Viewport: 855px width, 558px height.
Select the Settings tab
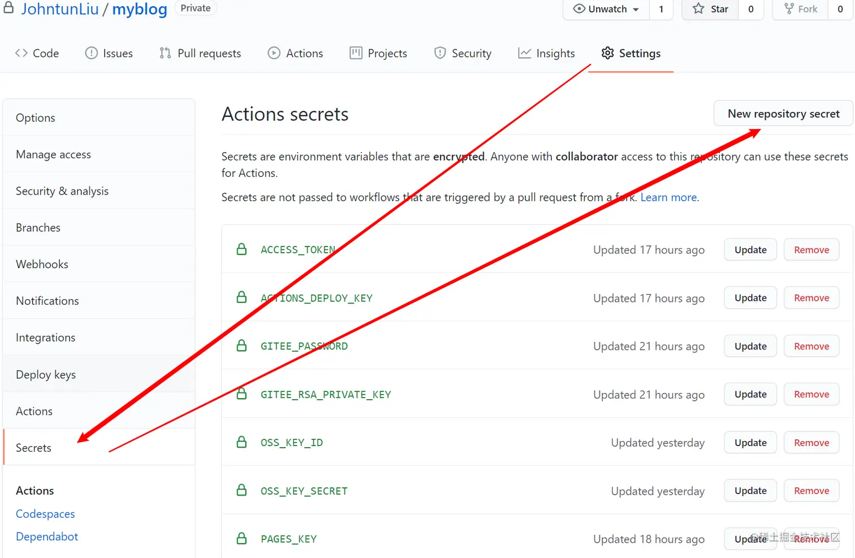point(631,53)
